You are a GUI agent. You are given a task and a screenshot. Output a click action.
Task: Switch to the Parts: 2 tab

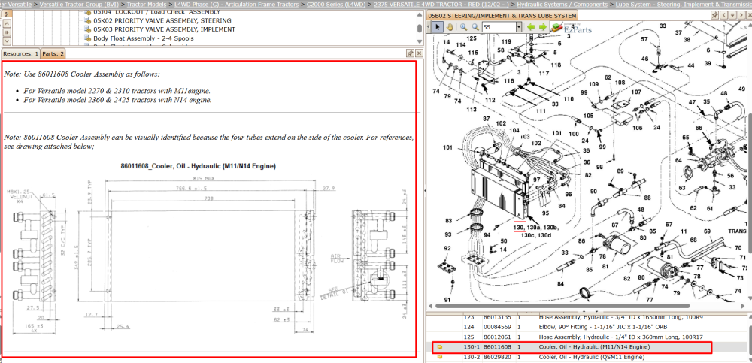point(53,53)
